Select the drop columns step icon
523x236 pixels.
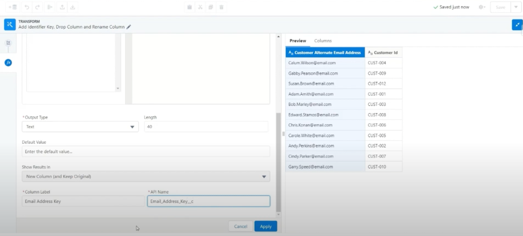(x=8, y=43)
